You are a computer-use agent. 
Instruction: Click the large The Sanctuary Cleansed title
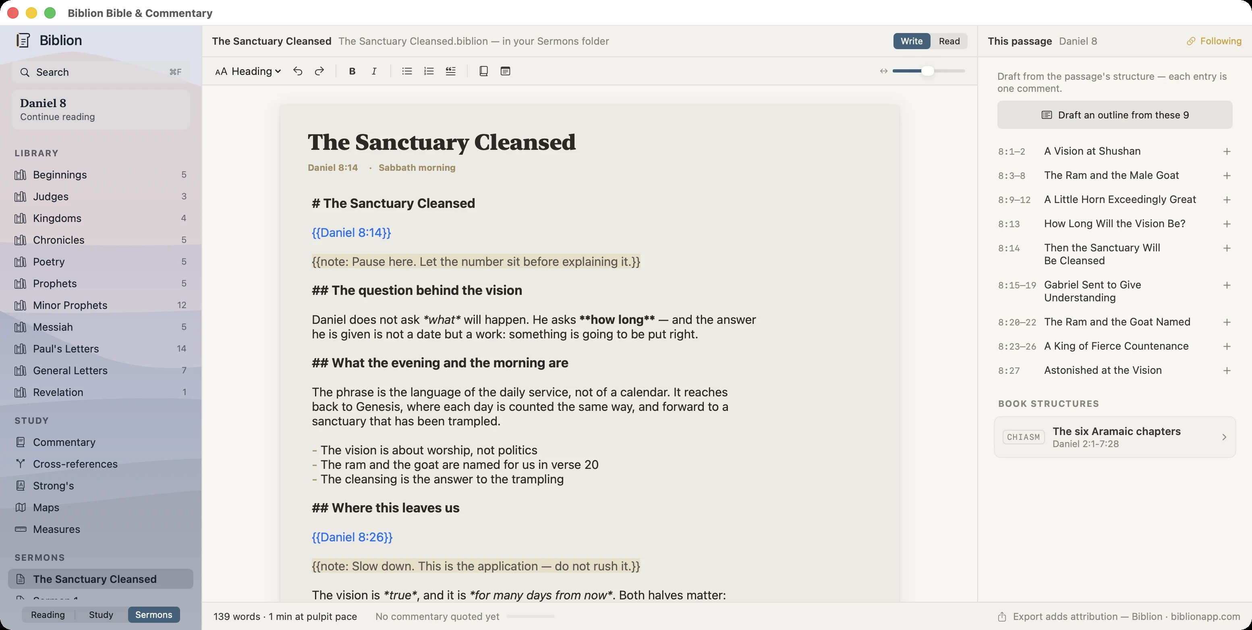point(442,143)
